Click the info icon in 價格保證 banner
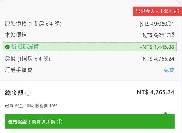 (60, 122)
